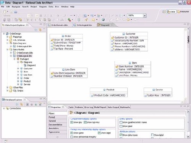
Task: Click the Line Item entity header icon
Action: [x=63, y=69]
